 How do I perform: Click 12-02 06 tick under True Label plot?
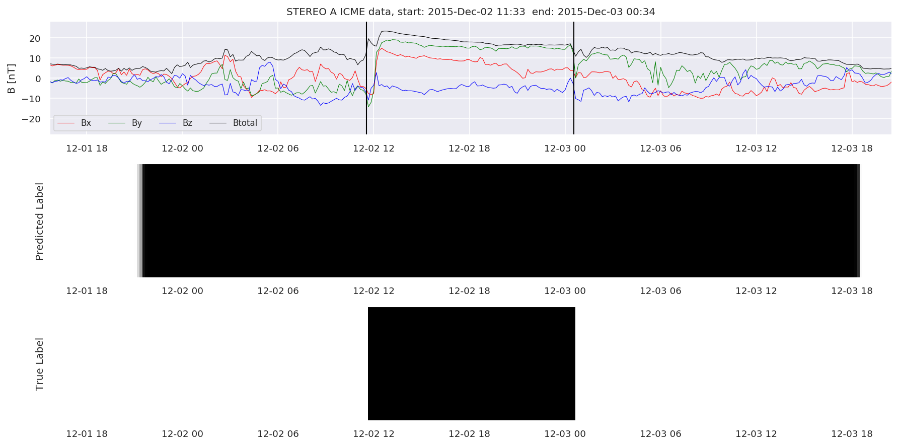278,434
